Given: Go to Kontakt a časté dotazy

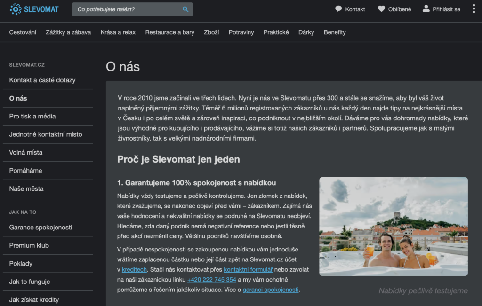Looking at the screenshot, I should [42, 80].
